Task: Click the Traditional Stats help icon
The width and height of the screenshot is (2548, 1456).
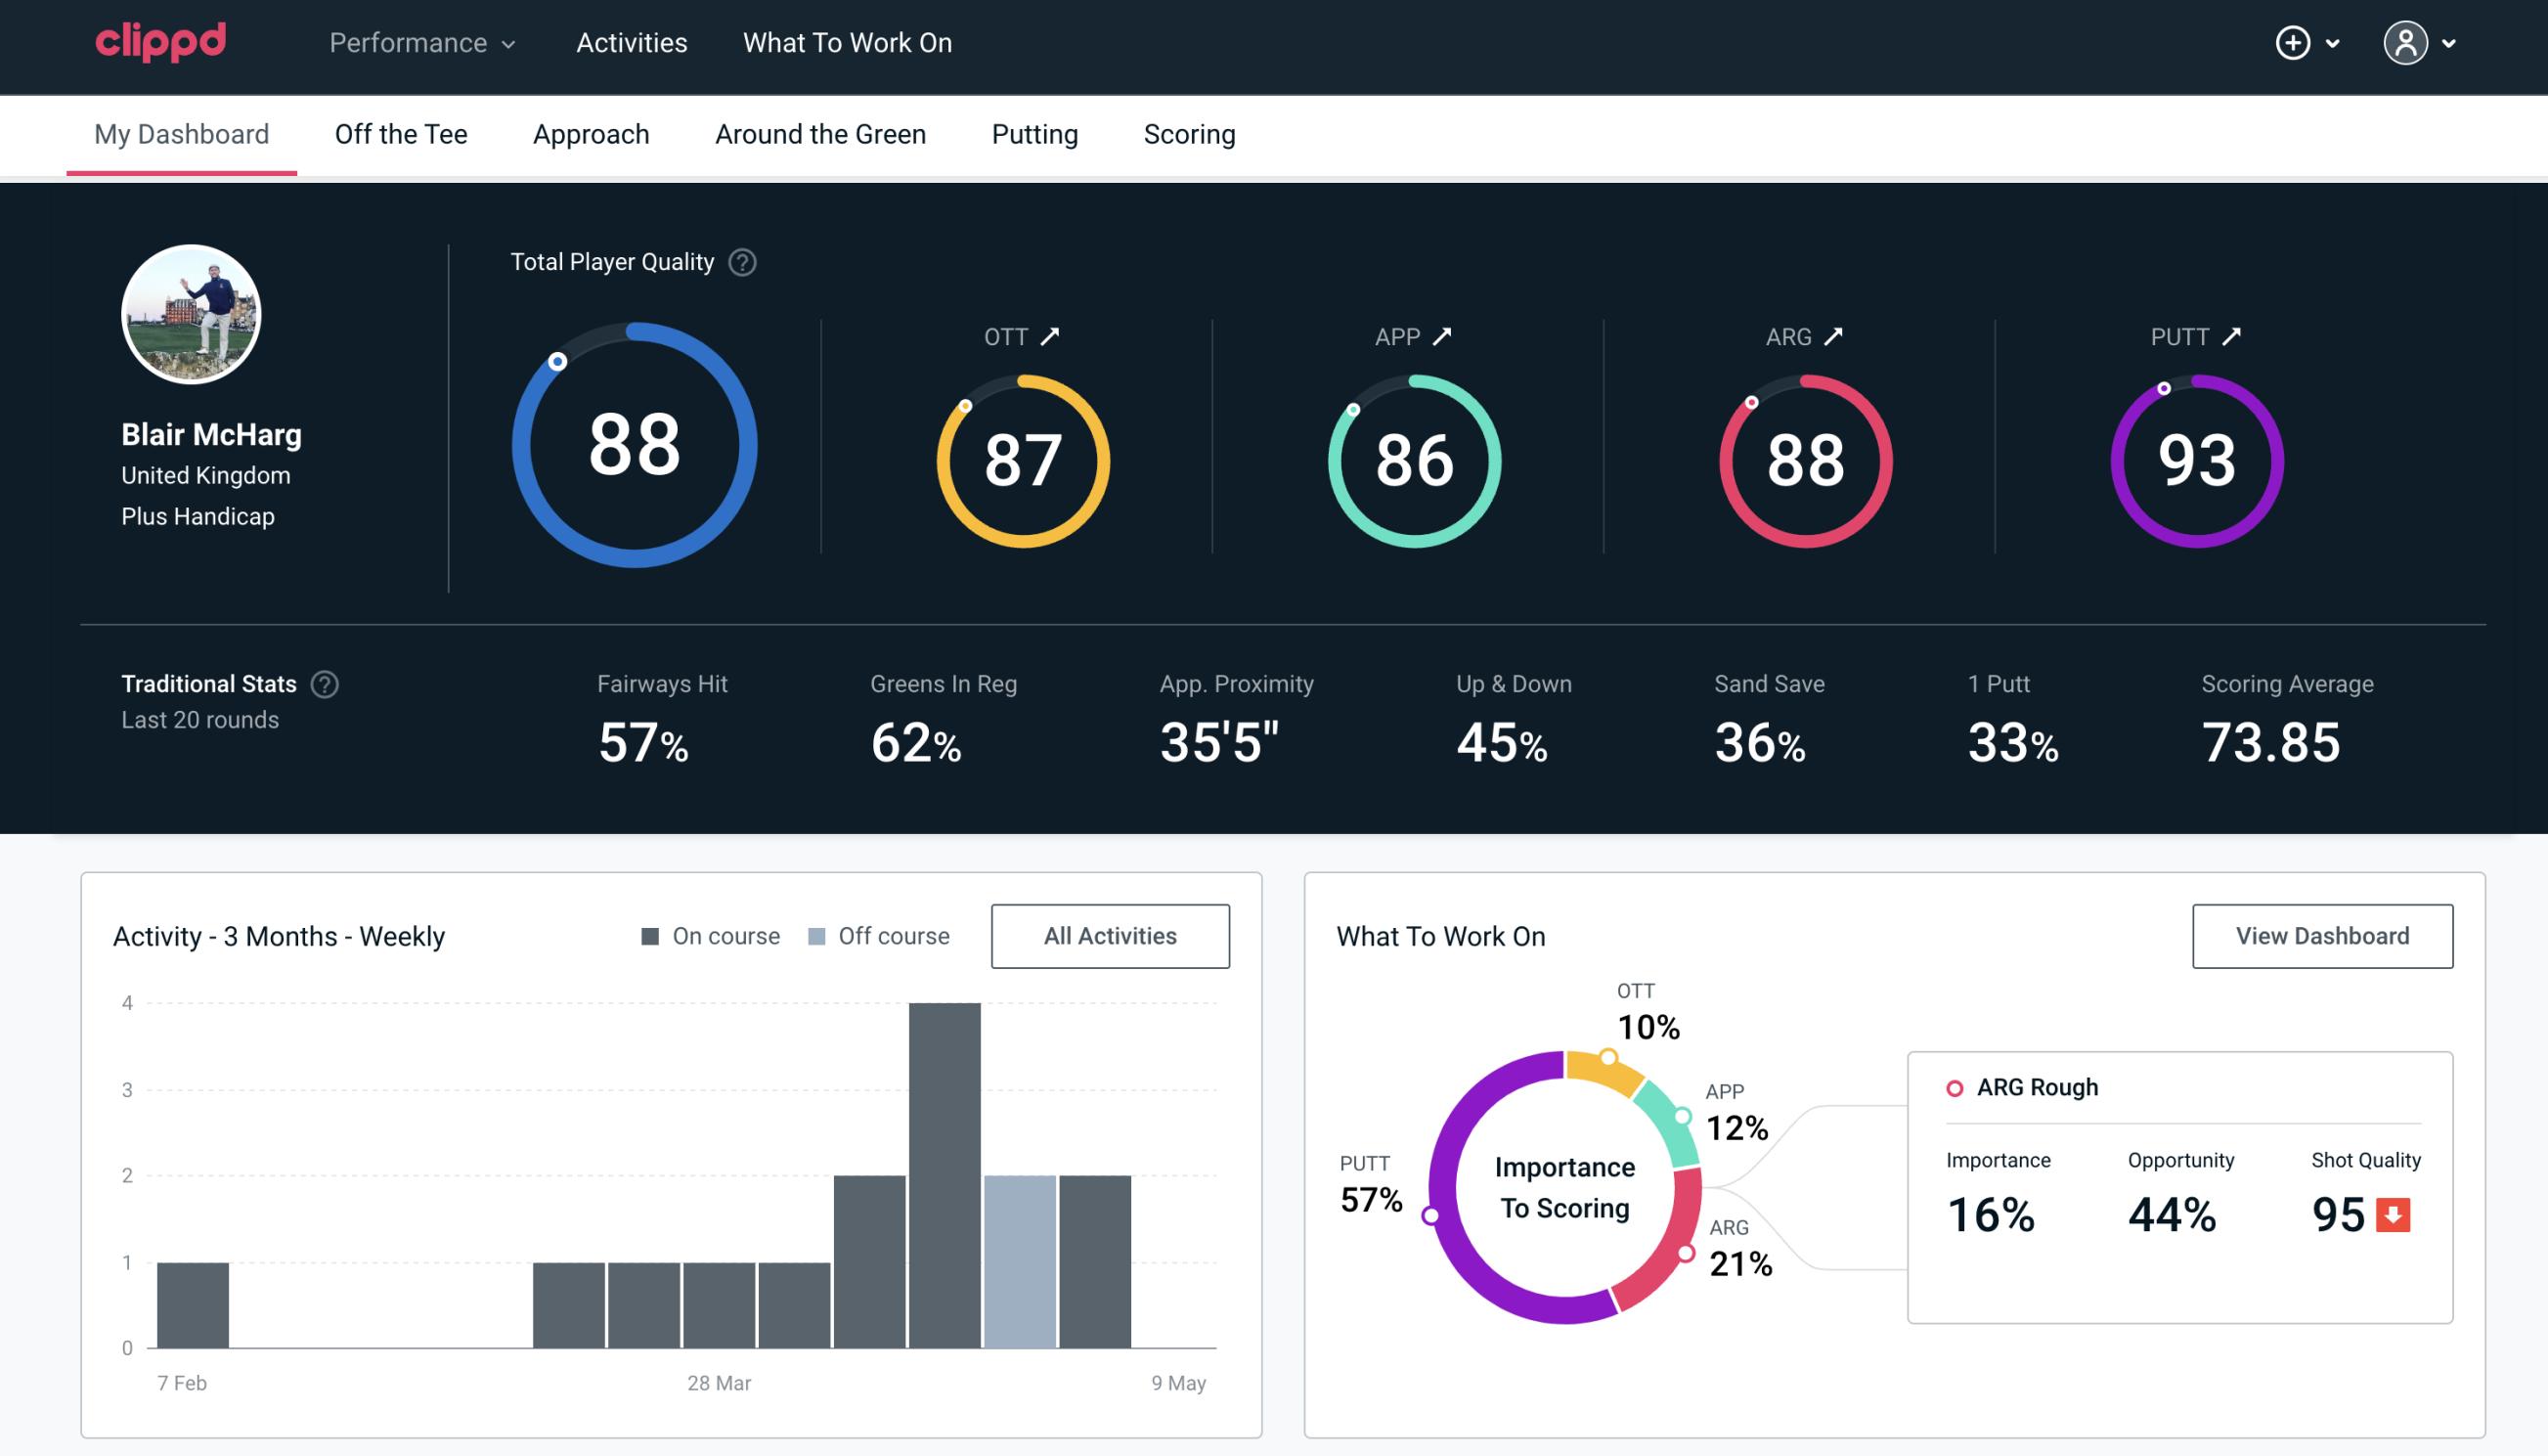Action: coord(328,683)
